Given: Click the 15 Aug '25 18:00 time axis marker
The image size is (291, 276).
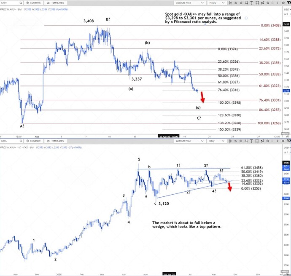Looking at the screenshot, I should [x=169, y=137].
